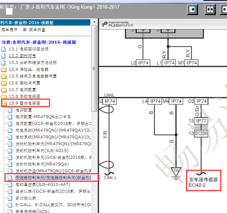Click the document icon beside 电源配置-MR479QN出口中东
Viewport: 227px width, 213px height.
10,117
